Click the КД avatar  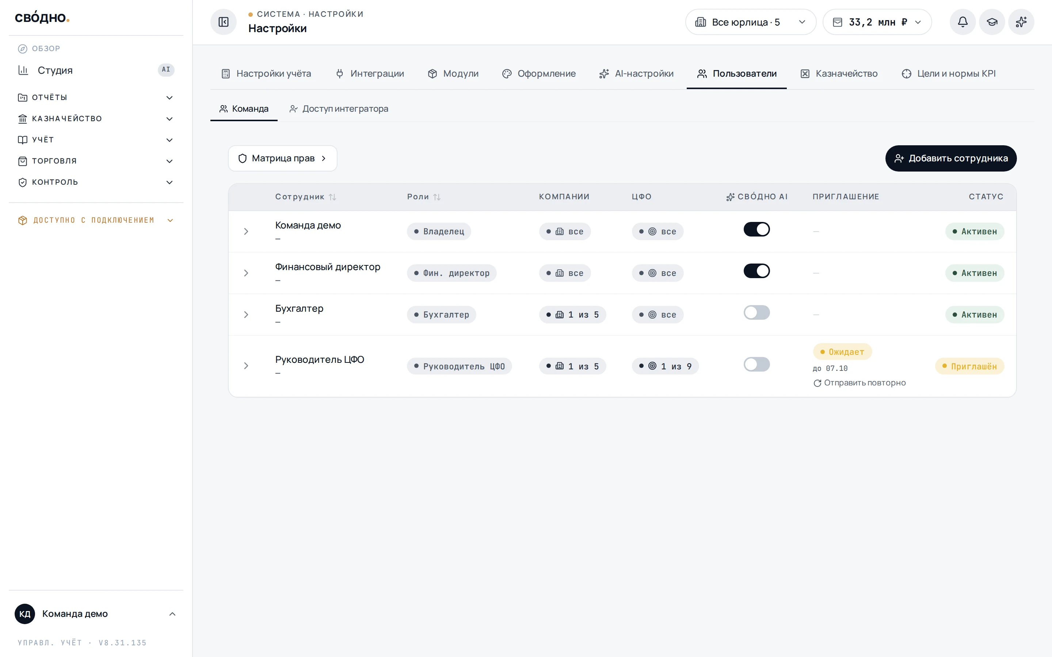[25, 614]
